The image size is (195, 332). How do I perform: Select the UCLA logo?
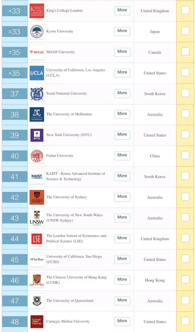tap(37, 73)
